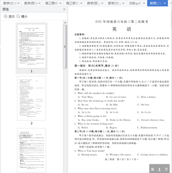Click question 3 about Dave's meeting start time

(x=96, y=109)
